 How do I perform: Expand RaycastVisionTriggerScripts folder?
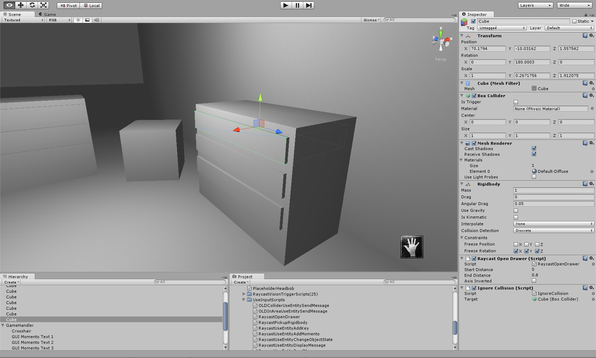(244, 294)
